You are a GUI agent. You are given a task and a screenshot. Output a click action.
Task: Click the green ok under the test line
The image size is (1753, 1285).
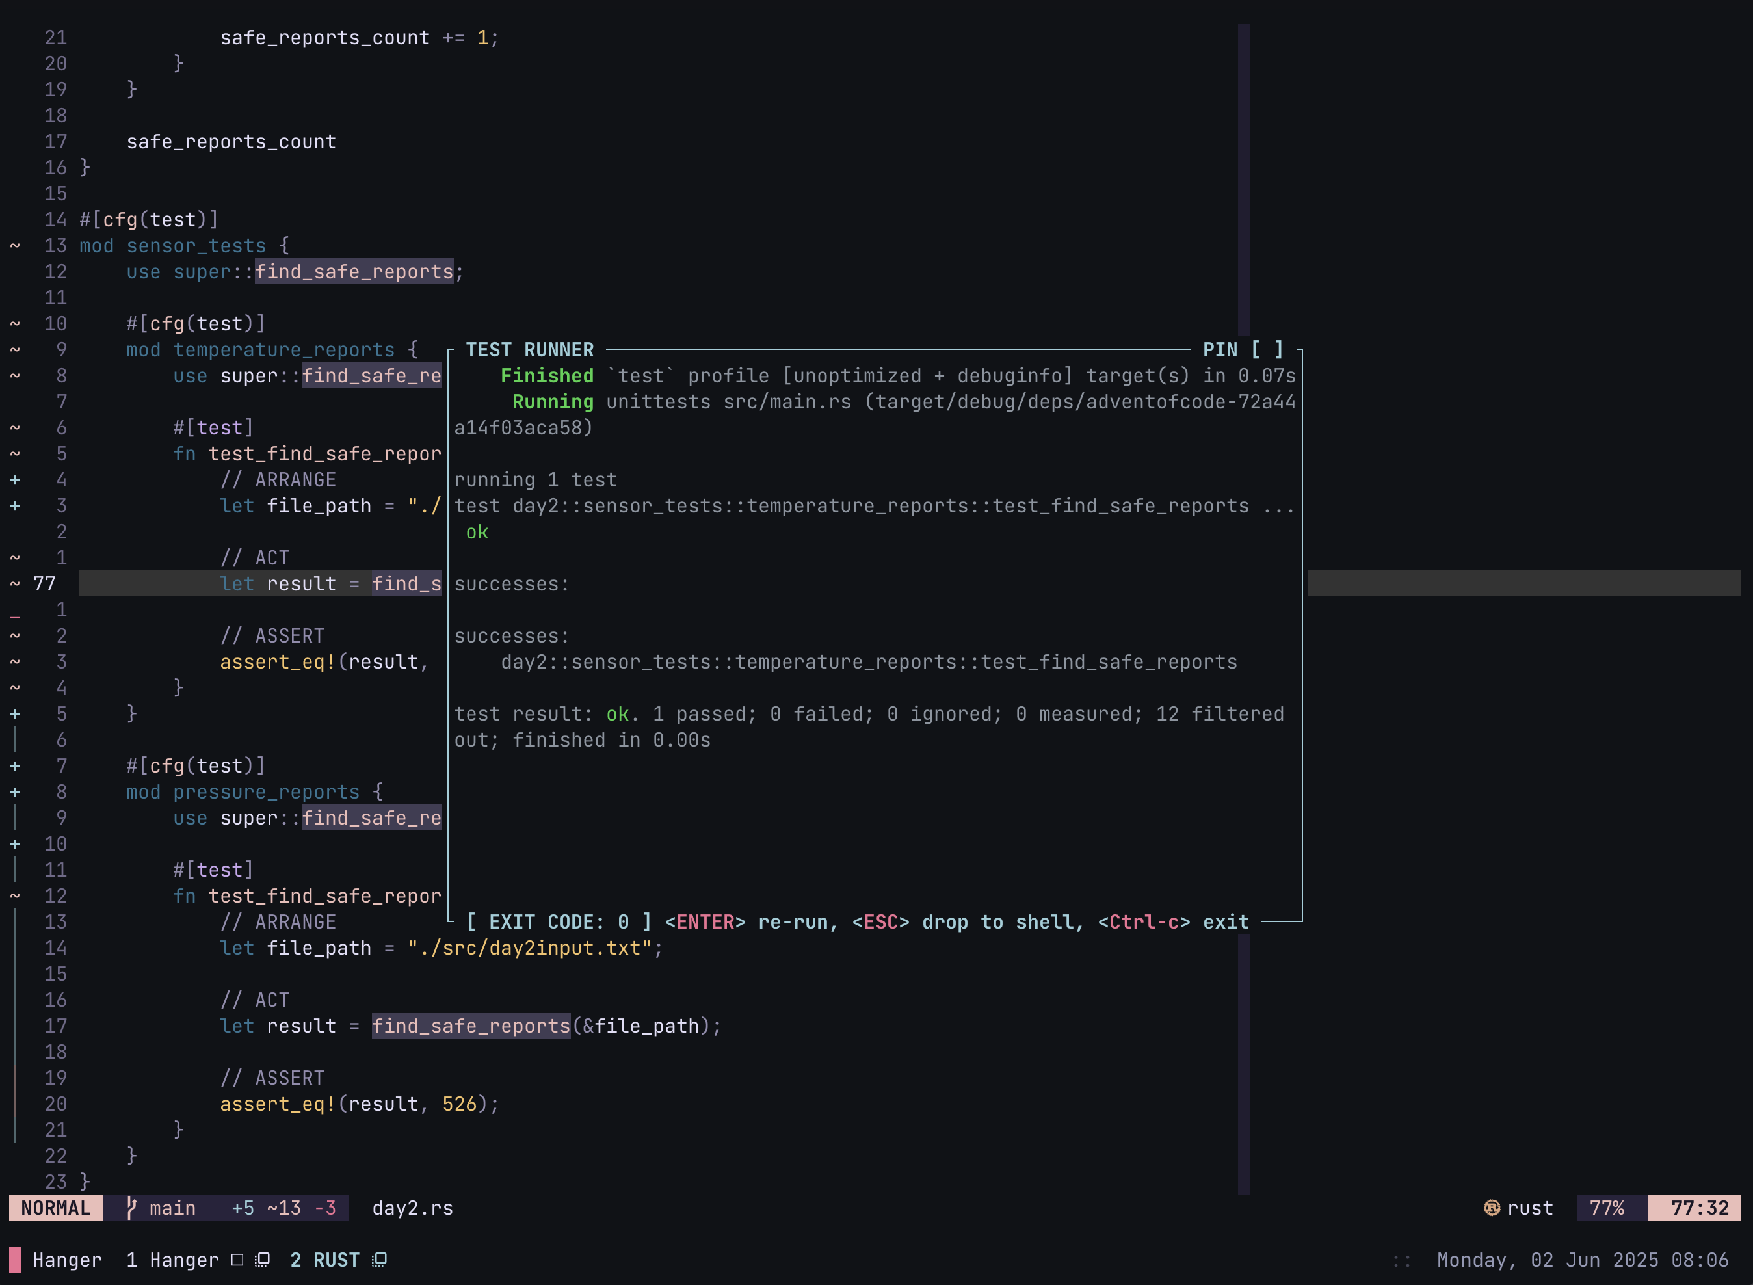[x=477, y=532]
